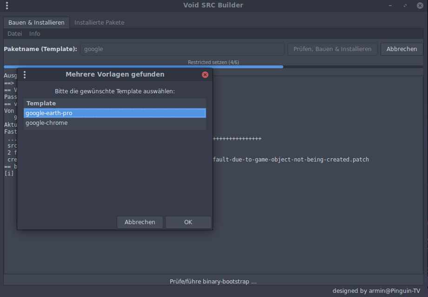Image resolution: width=428 pixels, height=297 pixels.
Task: Confirm the template selection with OK
Action: (188, 222)
